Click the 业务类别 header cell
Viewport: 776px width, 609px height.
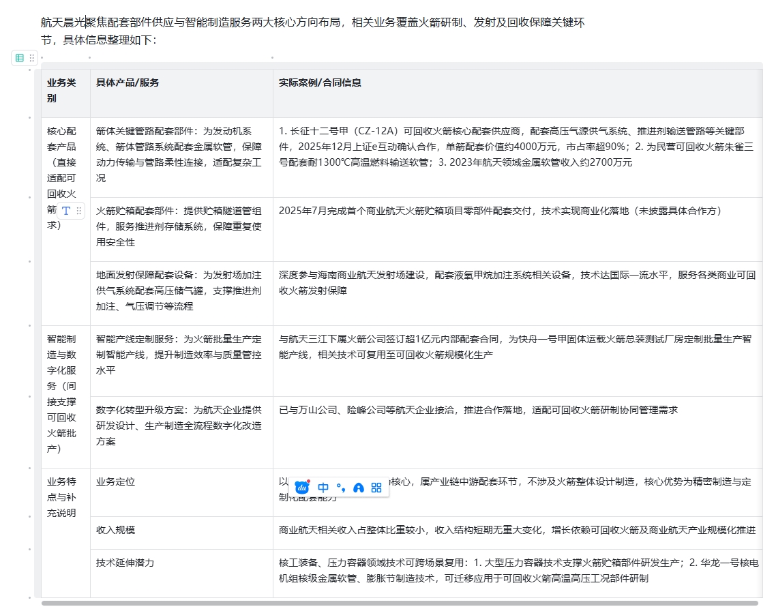coord(66,93)
